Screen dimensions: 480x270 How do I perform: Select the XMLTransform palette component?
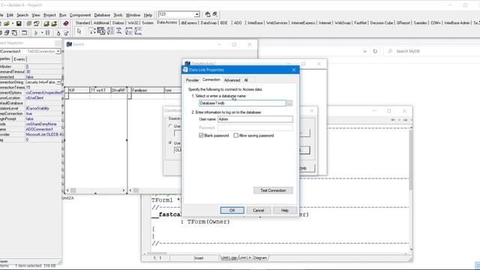tap(119, 31)
